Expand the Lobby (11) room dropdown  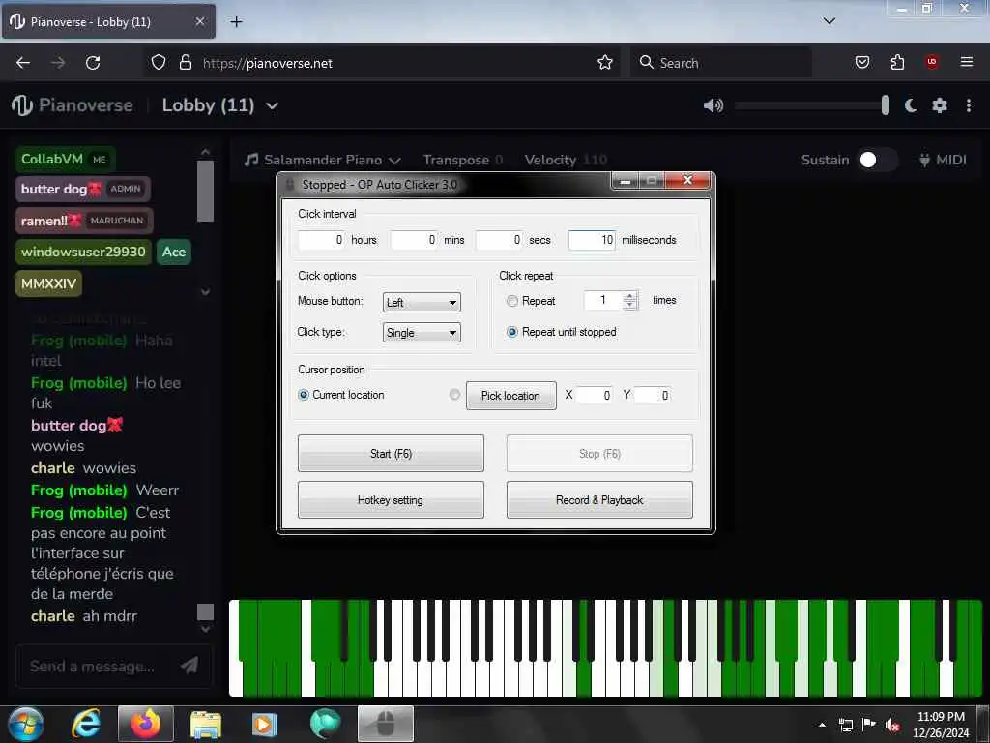click(272, 105)
